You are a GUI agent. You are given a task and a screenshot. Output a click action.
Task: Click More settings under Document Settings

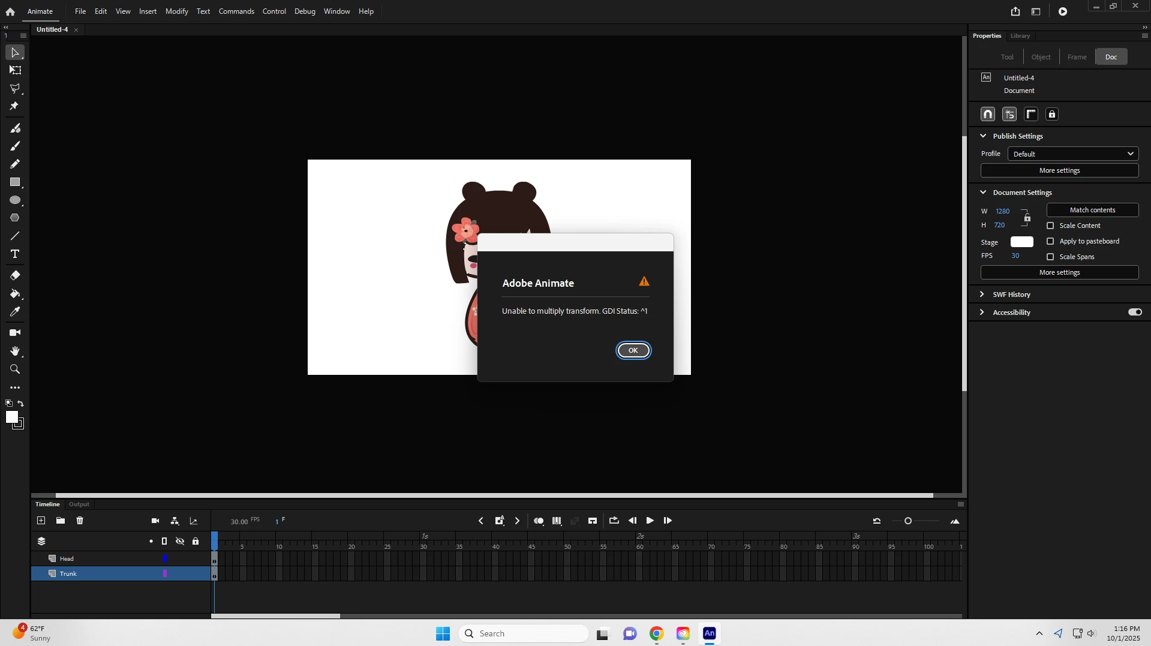point(1059,273)
